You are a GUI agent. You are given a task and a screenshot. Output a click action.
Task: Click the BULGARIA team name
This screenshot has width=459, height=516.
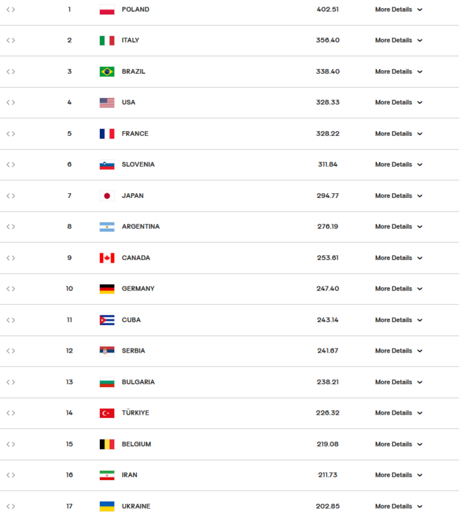[x=138, y=382]
